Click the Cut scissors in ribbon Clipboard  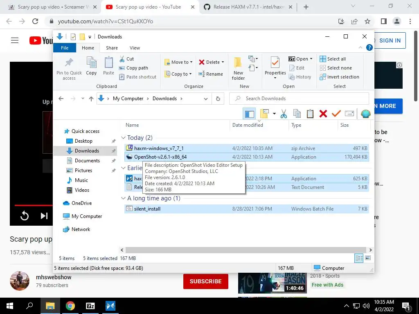click(x=122, y=59)
